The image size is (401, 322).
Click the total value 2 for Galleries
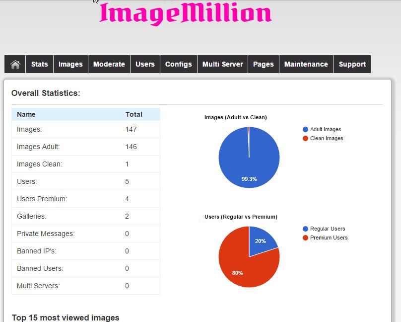pyautogui.click(x=127, y=216)
